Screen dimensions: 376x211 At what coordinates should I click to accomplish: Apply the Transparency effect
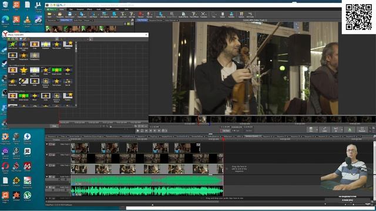(x=35, y=56)
